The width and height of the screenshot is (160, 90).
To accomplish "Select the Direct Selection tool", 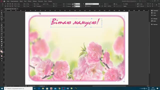I will [1, 13].
